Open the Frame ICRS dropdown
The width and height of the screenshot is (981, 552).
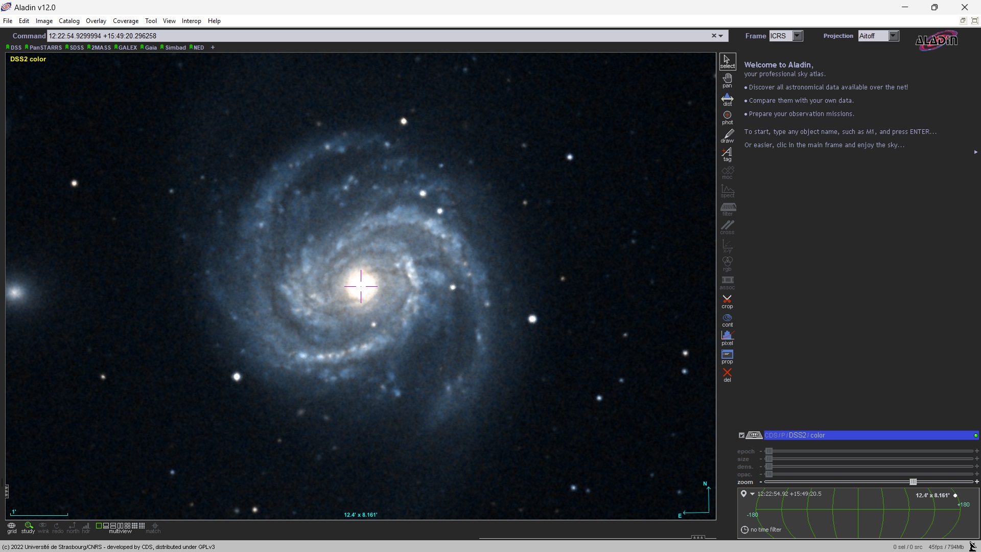click(x=796, y=36)
